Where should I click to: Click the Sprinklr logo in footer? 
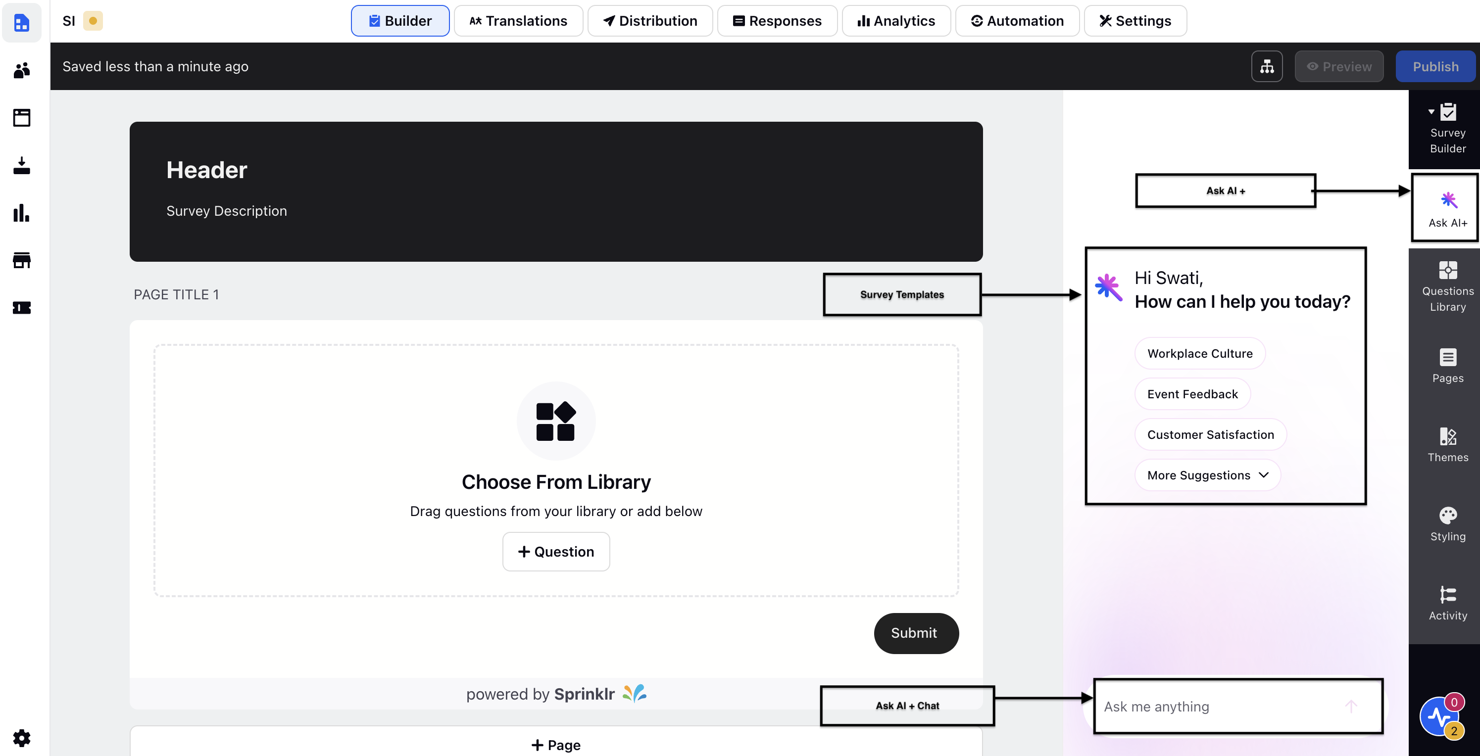tap(634, 693)
